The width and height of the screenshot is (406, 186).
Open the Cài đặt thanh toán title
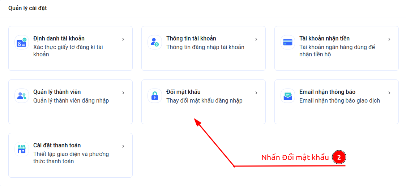[57, 146]
